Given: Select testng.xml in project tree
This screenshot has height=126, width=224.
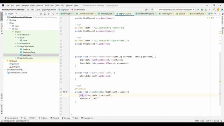Looking at the screenshot, I should [x=16, y=67].
